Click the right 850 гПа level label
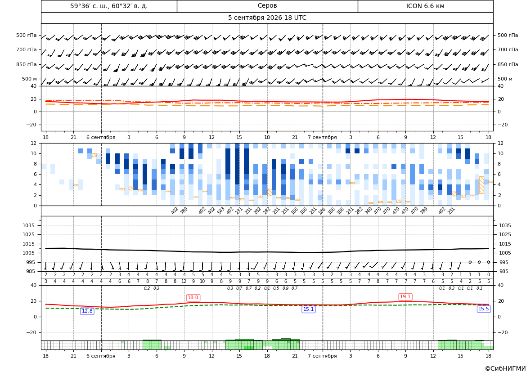This screenshot has height=372, width=526. point(508,64)
